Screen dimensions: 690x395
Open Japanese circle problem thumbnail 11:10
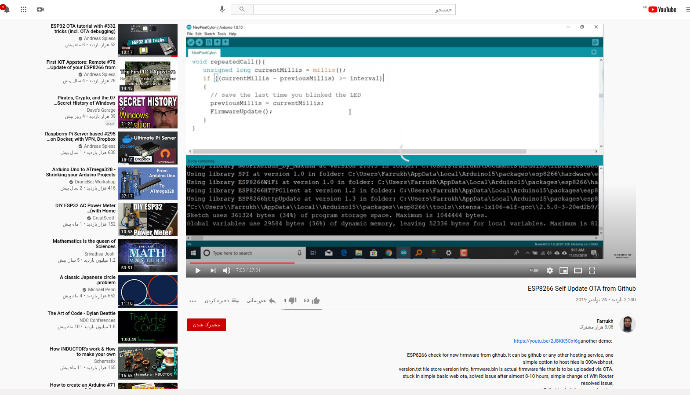pos(148,291)
